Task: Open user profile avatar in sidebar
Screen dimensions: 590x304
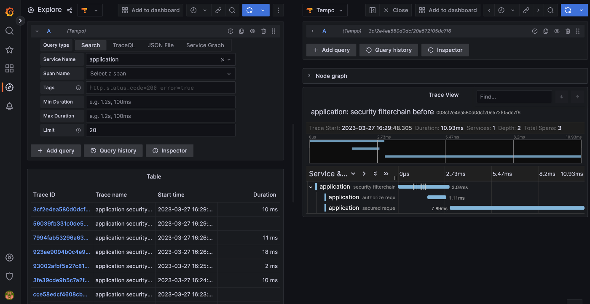Action: (9, 295)
